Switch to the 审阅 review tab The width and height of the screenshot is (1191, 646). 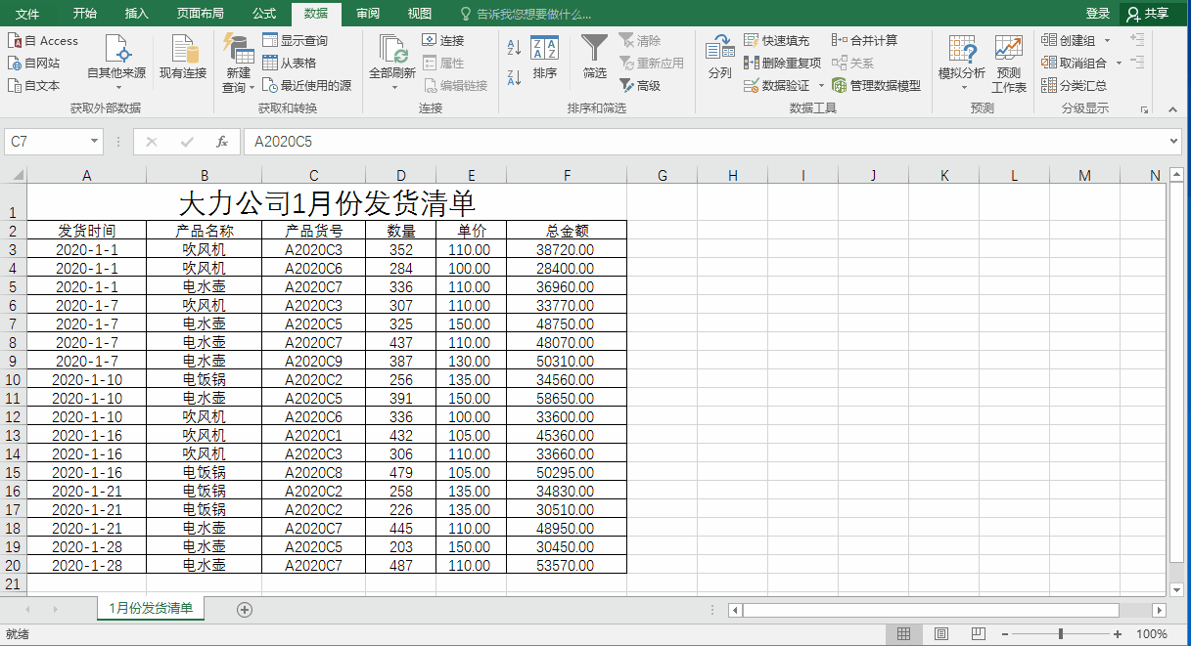tap(368, 14)
